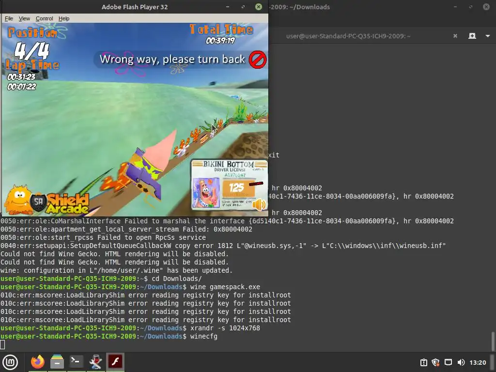496x372 pixels.
Task: Launch Firefox from the taskbar
Action: click(38, 362)
